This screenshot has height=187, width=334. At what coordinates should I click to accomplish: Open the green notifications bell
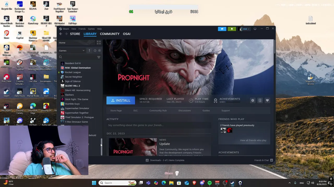pos(232,29)
